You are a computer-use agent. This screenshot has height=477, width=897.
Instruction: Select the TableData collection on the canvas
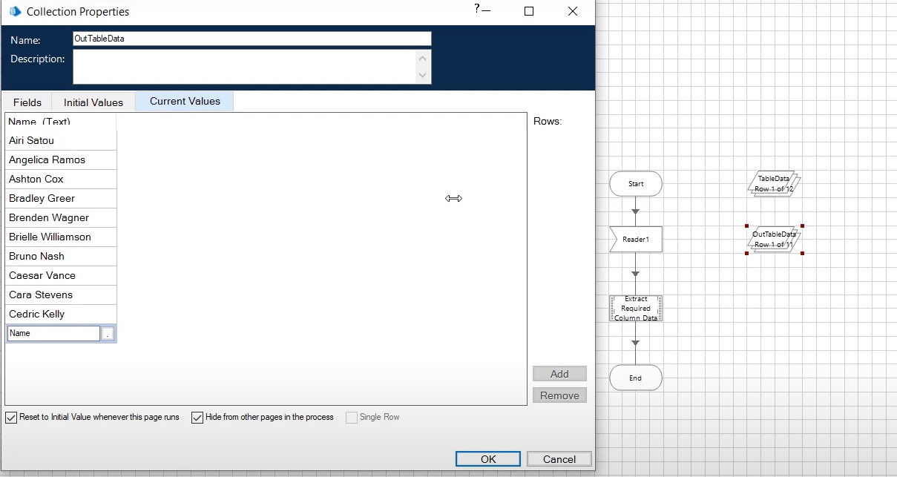[774, 183]
